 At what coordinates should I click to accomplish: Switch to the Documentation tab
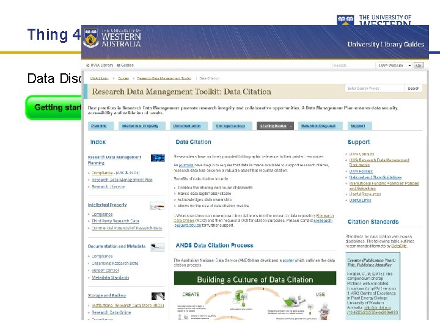click(189, 126)
